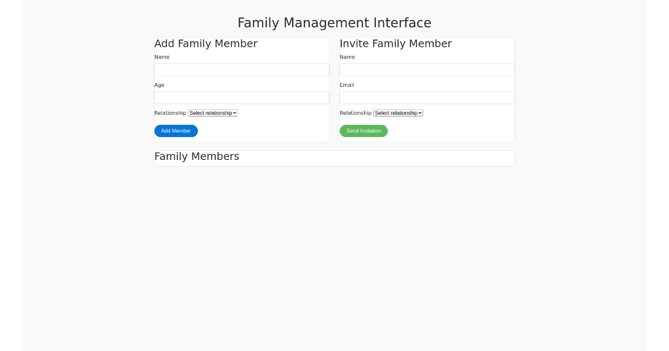Click the Name field under Add Family Member
The image size is (669, 351).
pyautogui.click(x=241, y=70)
